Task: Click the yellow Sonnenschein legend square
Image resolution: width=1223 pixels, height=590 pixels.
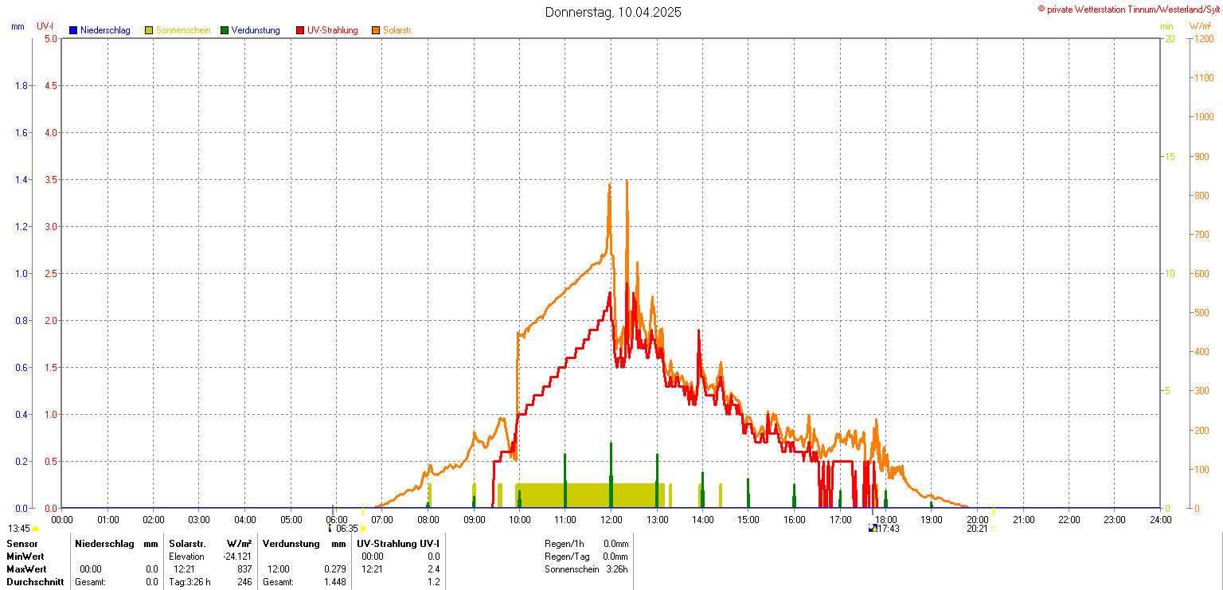Action: [x=149, y=30]
